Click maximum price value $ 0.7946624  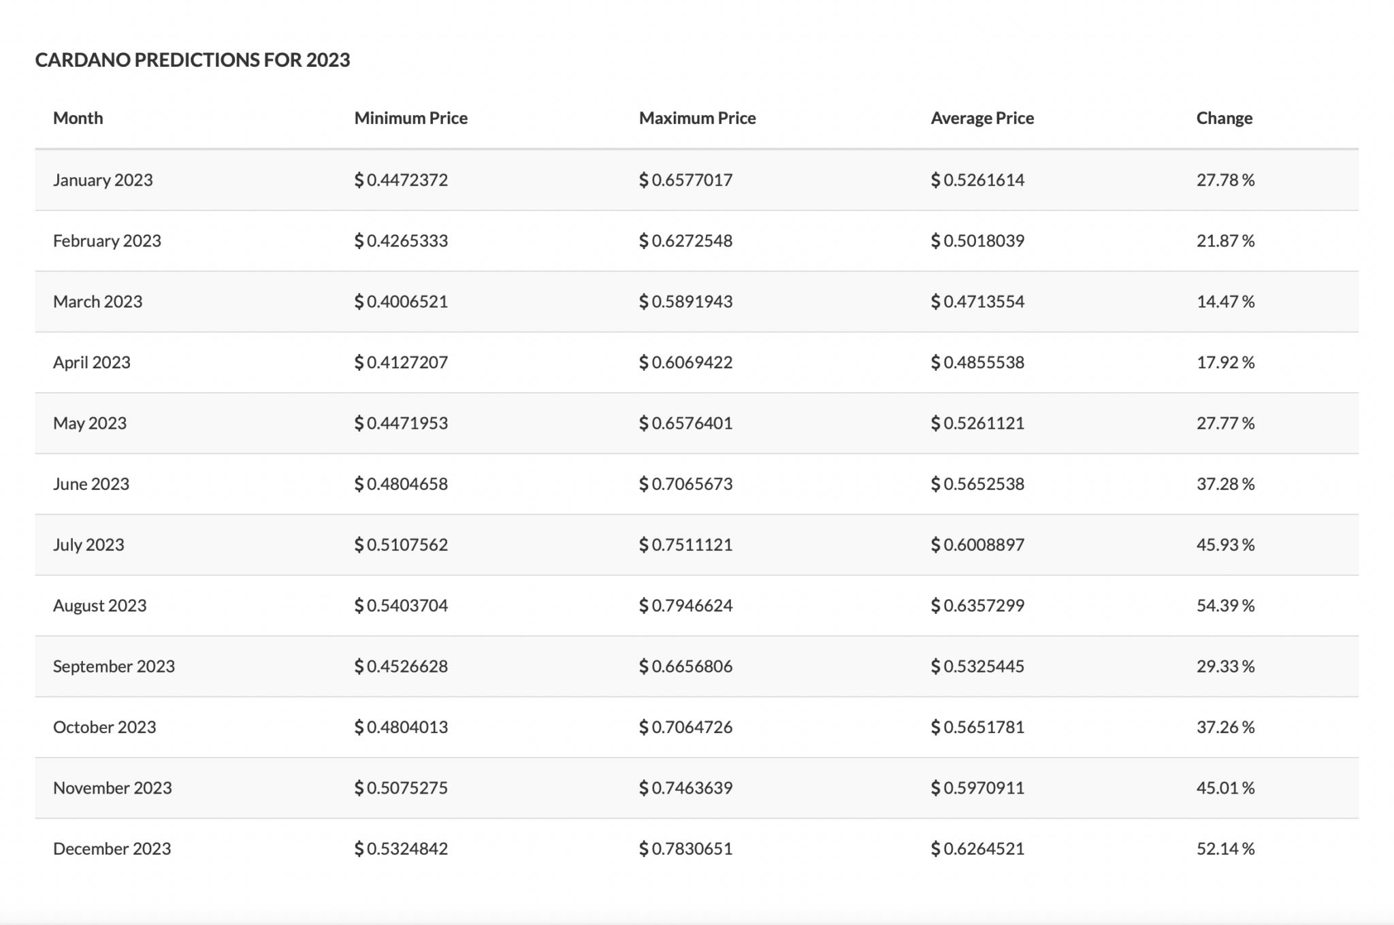pyautogui.click(x=686, y=606)
